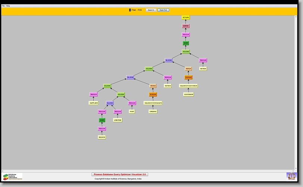Click the Plan P28 color swatch
The height and width of the screenshot is (187, 303).
coord(130,10)
